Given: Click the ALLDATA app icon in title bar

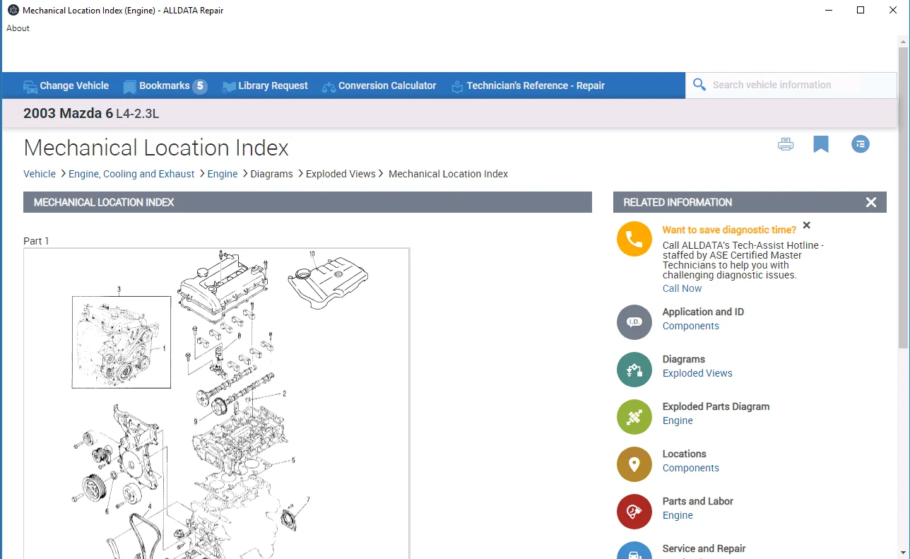Looking at the screenshot, I should (13, 10).
